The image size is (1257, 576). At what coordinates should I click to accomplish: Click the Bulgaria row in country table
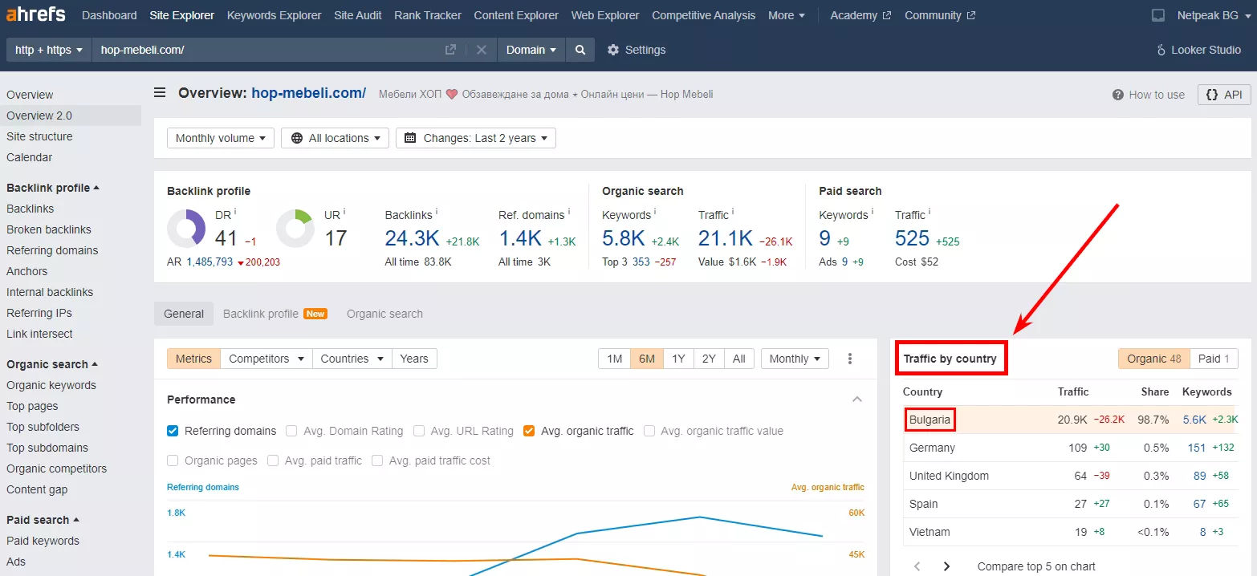coord(1071,420)
